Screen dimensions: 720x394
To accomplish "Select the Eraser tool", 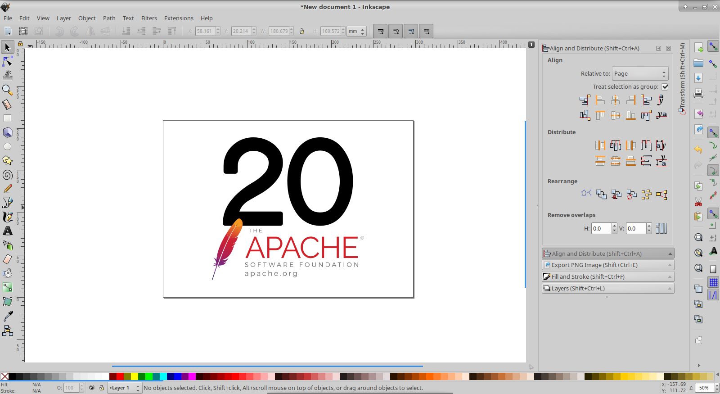I will (8, 259).
